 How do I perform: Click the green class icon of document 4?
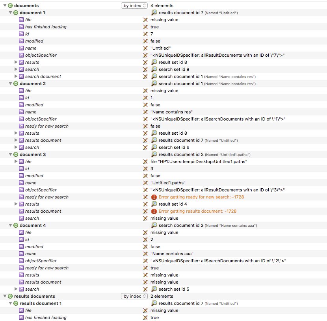coord(16,225)
